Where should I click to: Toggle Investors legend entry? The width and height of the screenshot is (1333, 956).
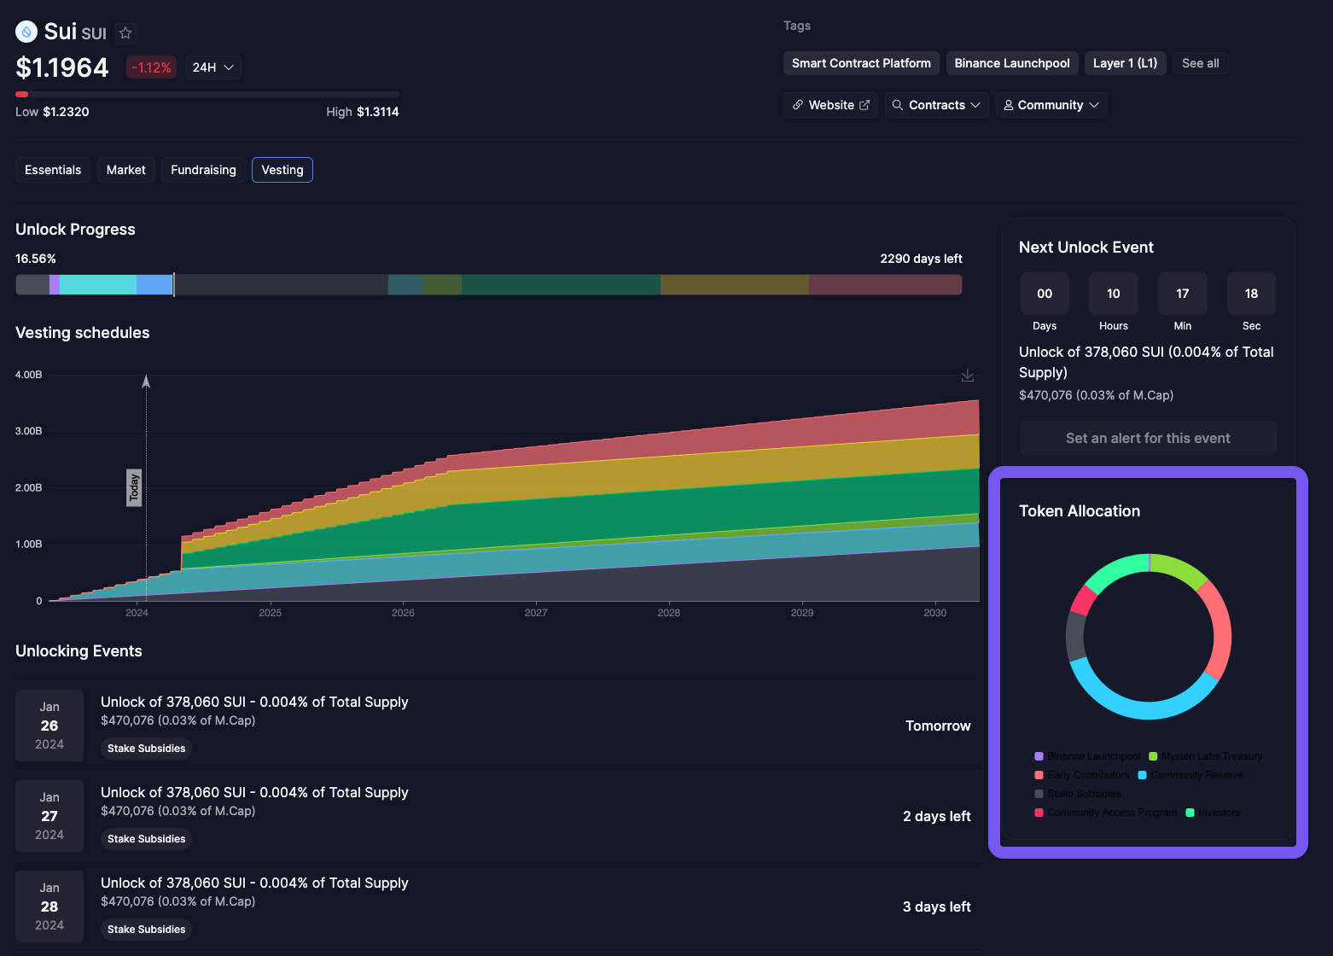[x=1213, y=813]
